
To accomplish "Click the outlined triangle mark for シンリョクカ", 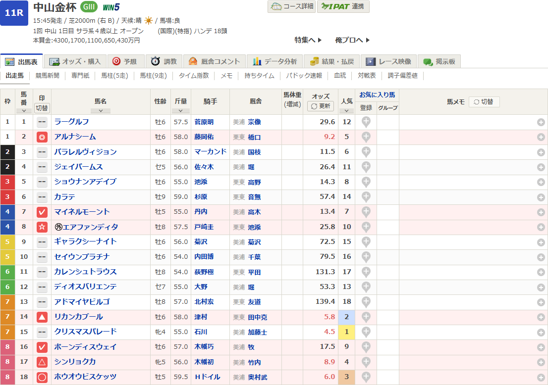I will pyautogui.click(x=42, y=362).
